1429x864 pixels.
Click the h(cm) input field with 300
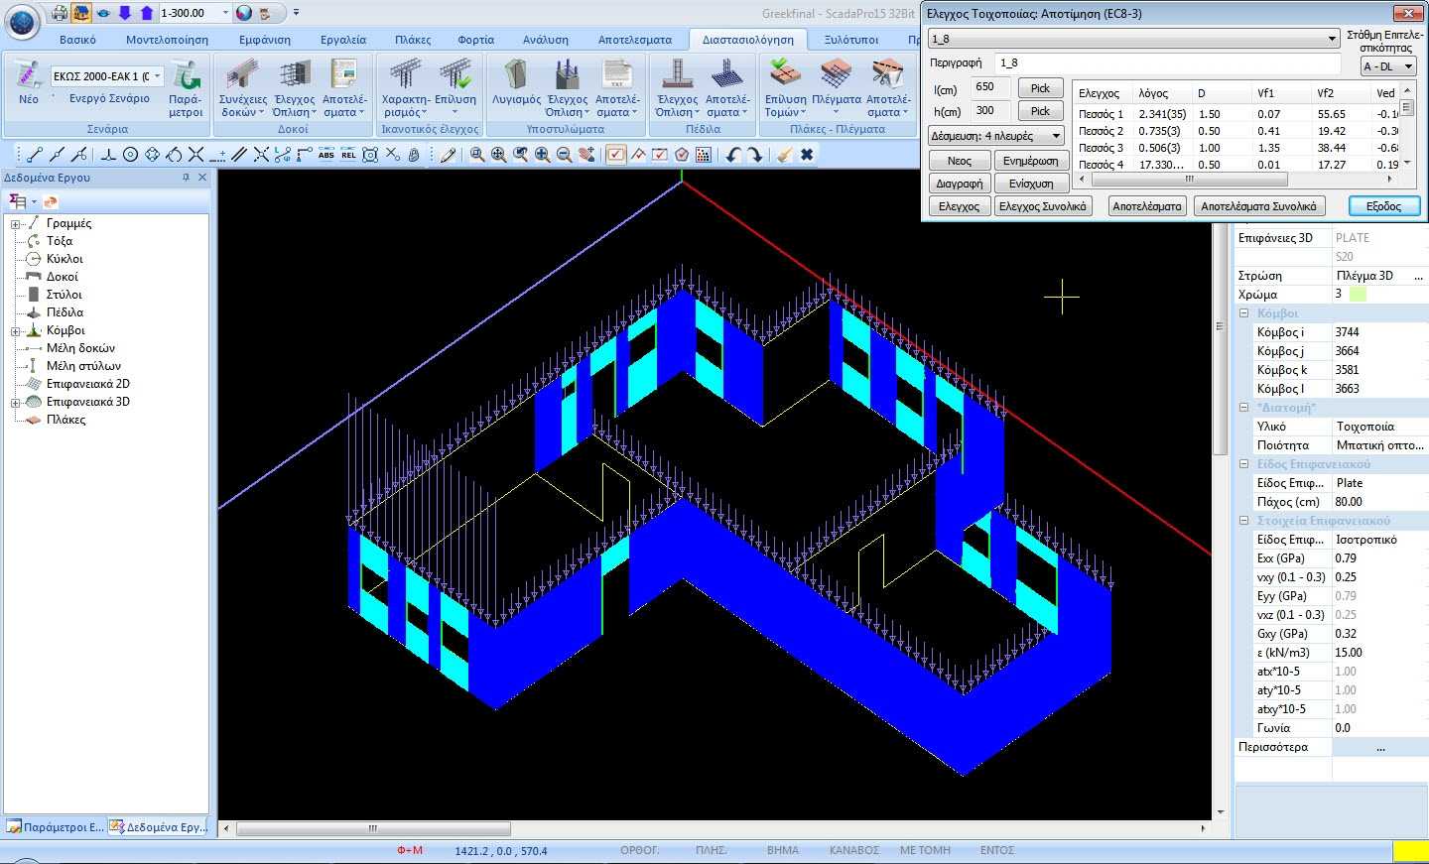pos(989,111)
